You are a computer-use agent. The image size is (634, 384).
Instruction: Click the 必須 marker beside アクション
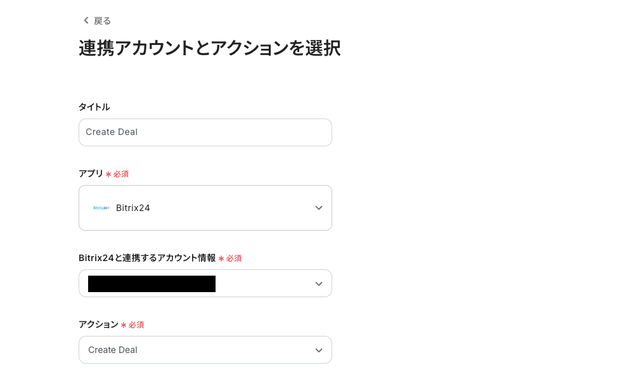pyautogui.click(x=136, y=325)
